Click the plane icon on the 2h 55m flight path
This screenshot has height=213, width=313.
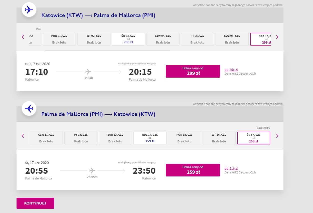click(92, 170)
